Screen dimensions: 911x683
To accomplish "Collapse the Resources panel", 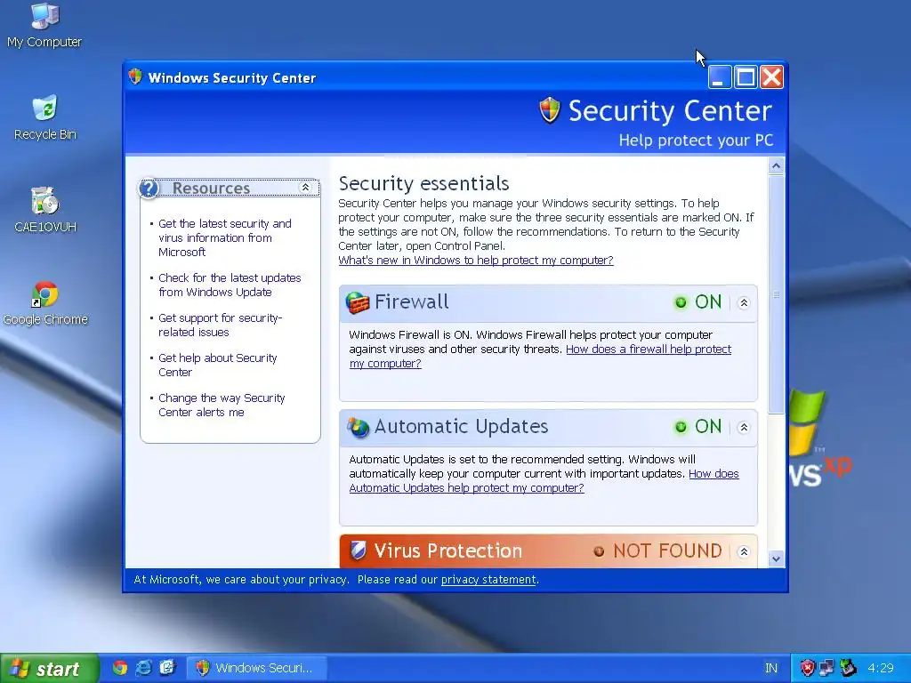I will [x=305, y=187].
